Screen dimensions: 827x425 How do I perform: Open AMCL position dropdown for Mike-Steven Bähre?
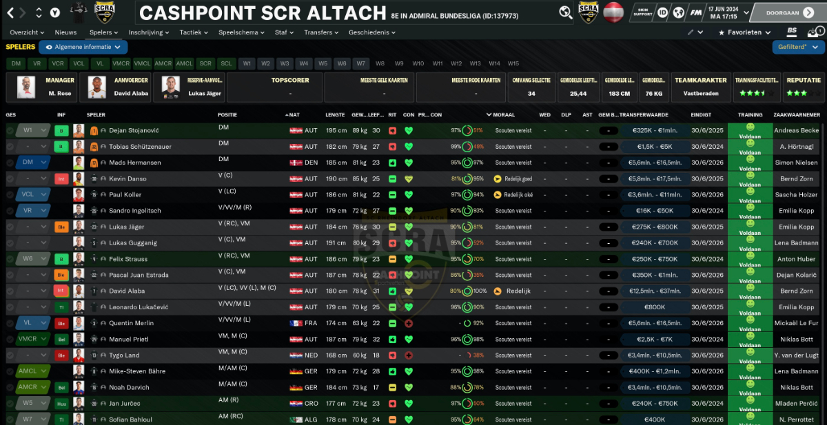pos(33,371)
